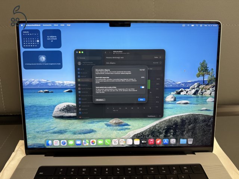Launch Safari from the Dock
The width and height of the screenshot is (239, 179).
click(63, 143)
